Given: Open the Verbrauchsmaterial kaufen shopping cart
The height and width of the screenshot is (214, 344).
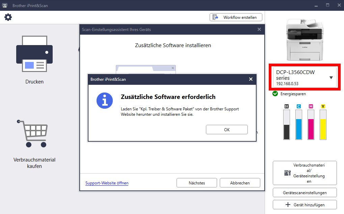Looking at the screenshot, I should click(x=32, y=134).
